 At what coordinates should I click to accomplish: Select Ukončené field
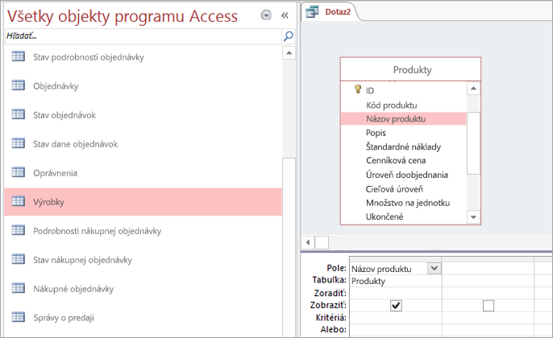(403, 216)
